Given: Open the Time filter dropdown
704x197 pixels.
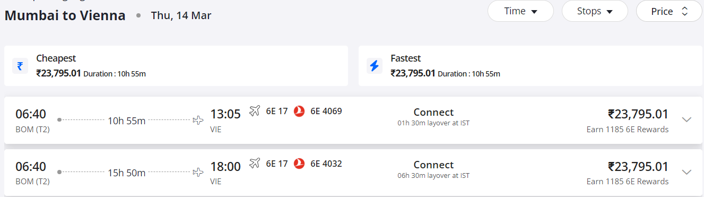Looking at the screenshot, I should [520, 11].
